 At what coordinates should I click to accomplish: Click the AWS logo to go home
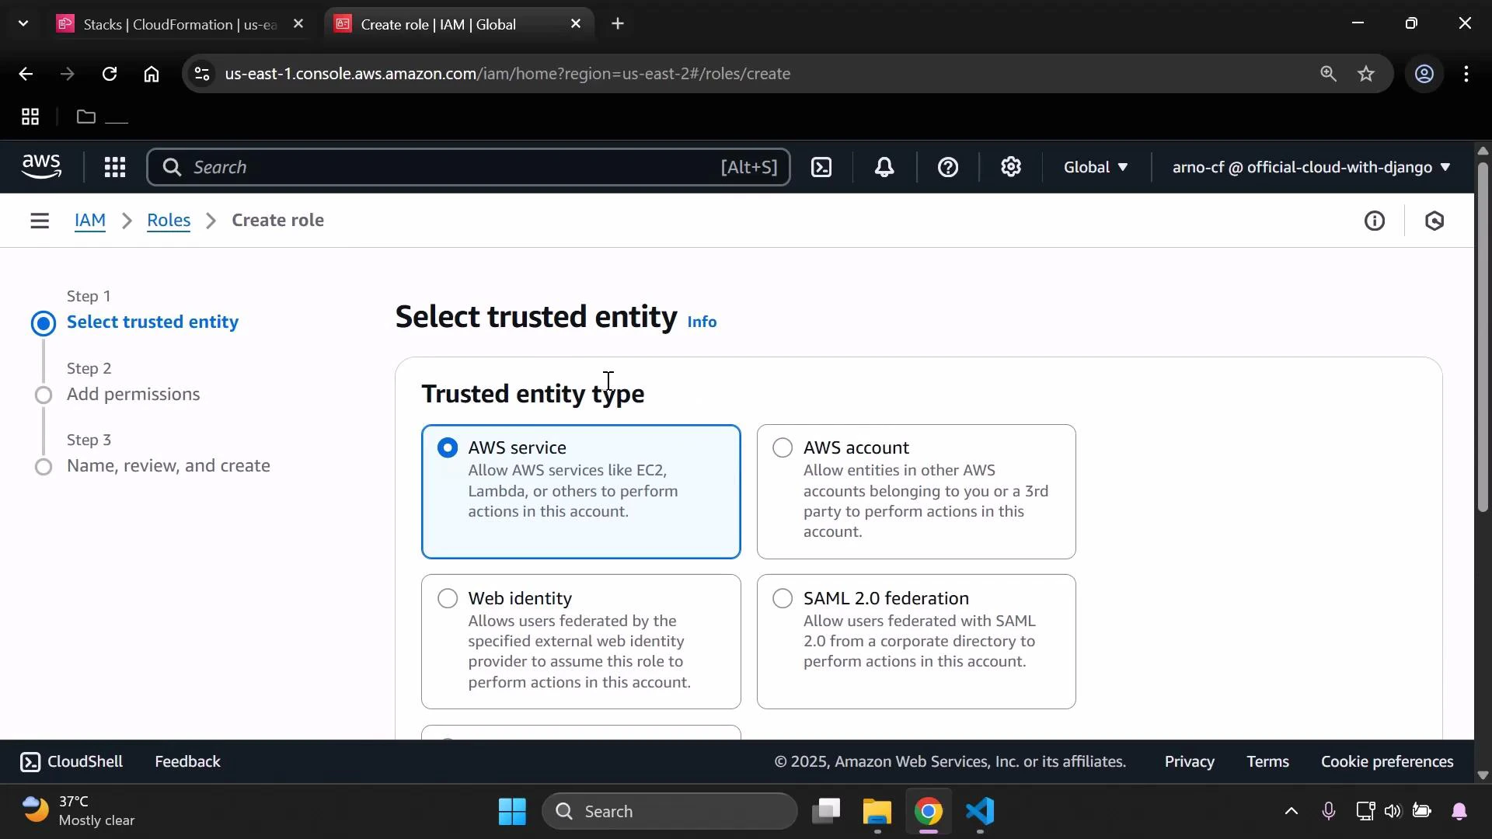point(41,166)
